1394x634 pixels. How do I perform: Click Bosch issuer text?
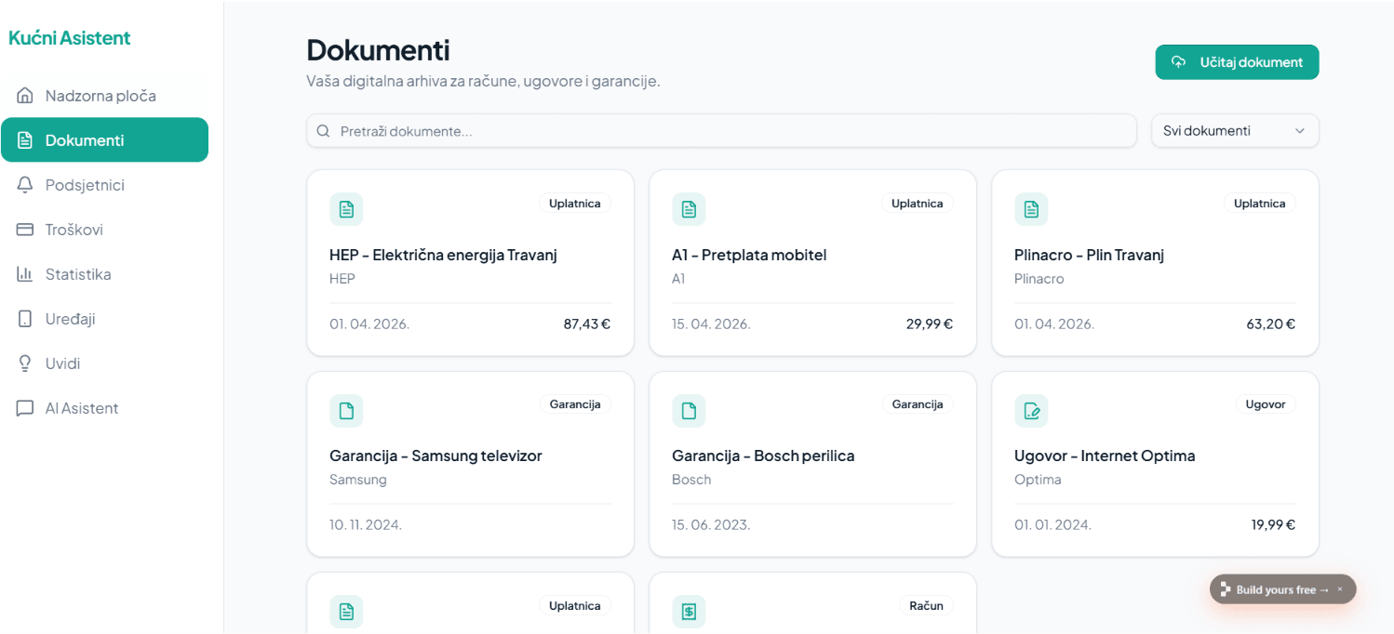pos(691,480)
